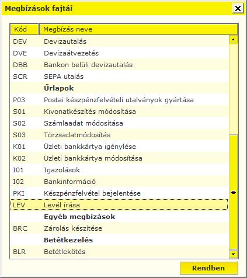Select the I02 Bankinformáció row
This screenshot has width=247, height=278.
tap(119, 182)
